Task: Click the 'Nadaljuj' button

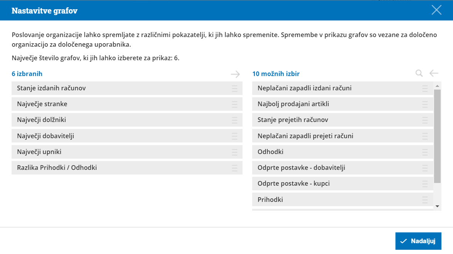Action: [418, 241]
